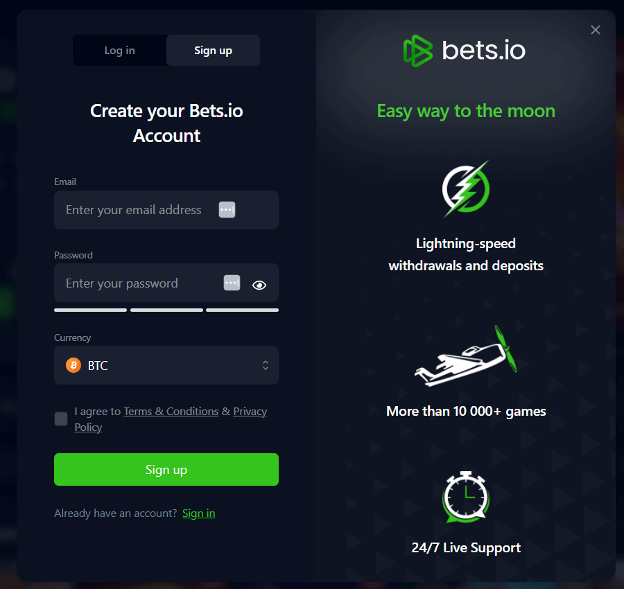Click the stopwatch live support icon

pos(466,495)
